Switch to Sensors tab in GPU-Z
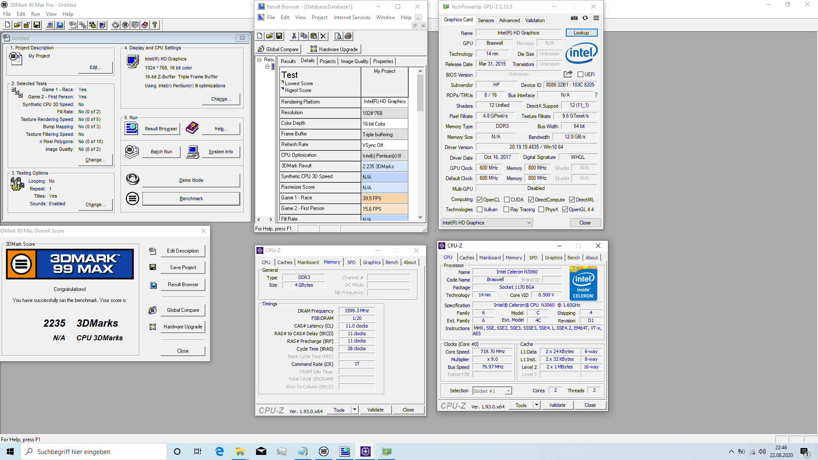 click(486, 20)
